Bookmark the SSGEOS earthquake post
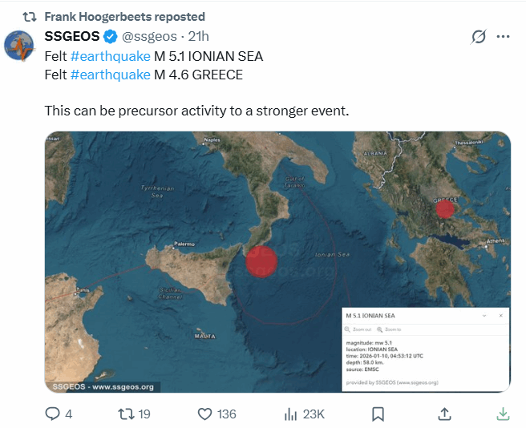The width and height of the screenshot is (526, 428). pyautogui.click(x=378, y=414)
